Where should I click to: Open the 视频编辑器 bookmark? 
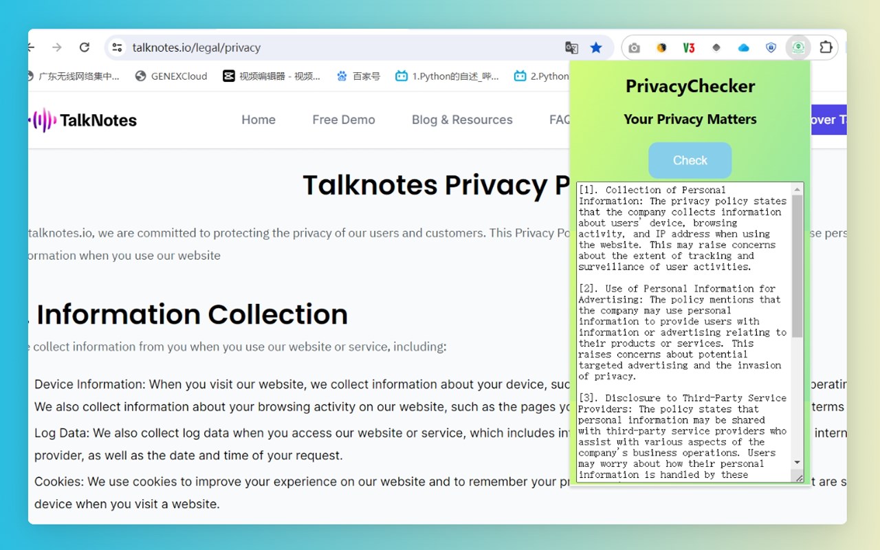(272, 76)
